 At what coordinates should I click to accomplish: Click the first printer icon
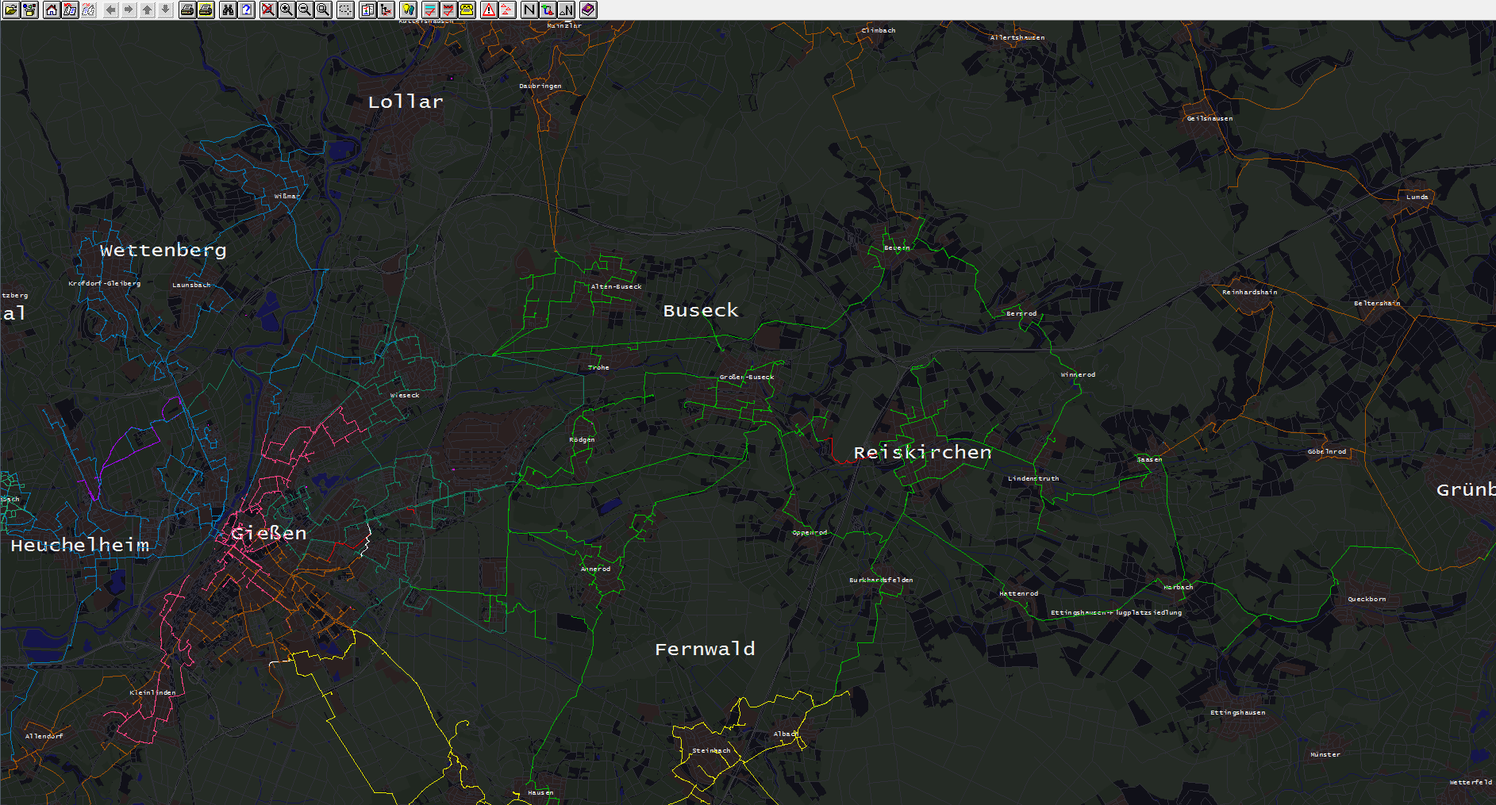(187, 10)
